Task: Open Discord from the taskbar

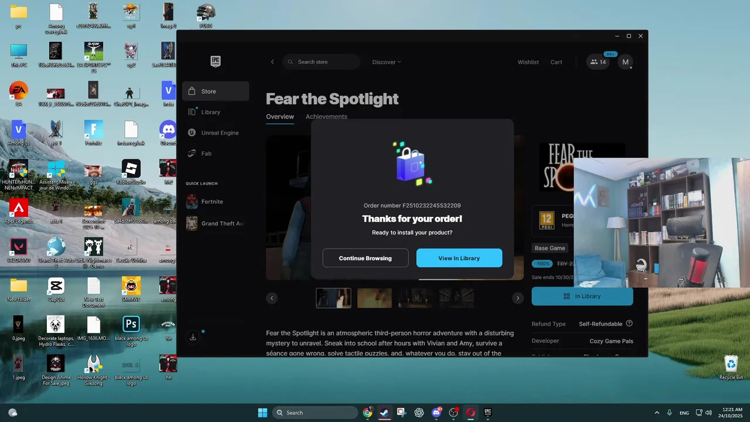Action: coord(436,413)
